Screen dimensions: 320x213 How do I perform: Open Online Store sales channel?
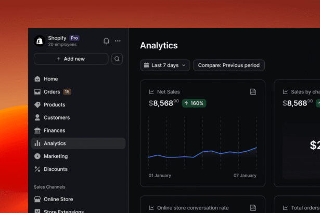[78, 199]
